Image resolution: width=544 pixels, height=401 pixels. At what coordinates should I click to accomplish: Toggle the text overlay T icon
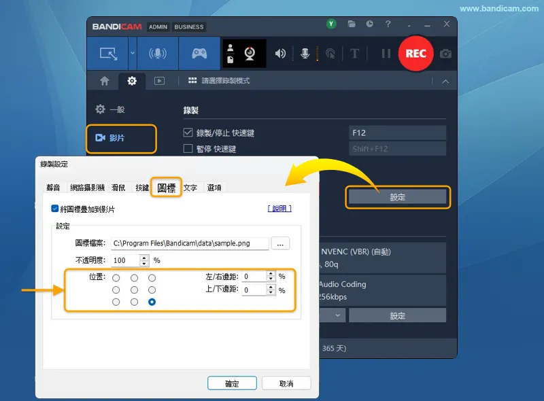[354, 54]
